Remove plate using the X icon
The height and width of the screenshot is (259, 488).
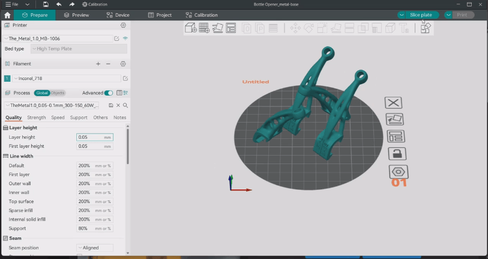(x=394, y=103)
